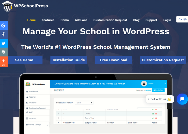This screenshot has height=134, width=188.
Task: Click Create New button in preview
Action: click(158, 90)
